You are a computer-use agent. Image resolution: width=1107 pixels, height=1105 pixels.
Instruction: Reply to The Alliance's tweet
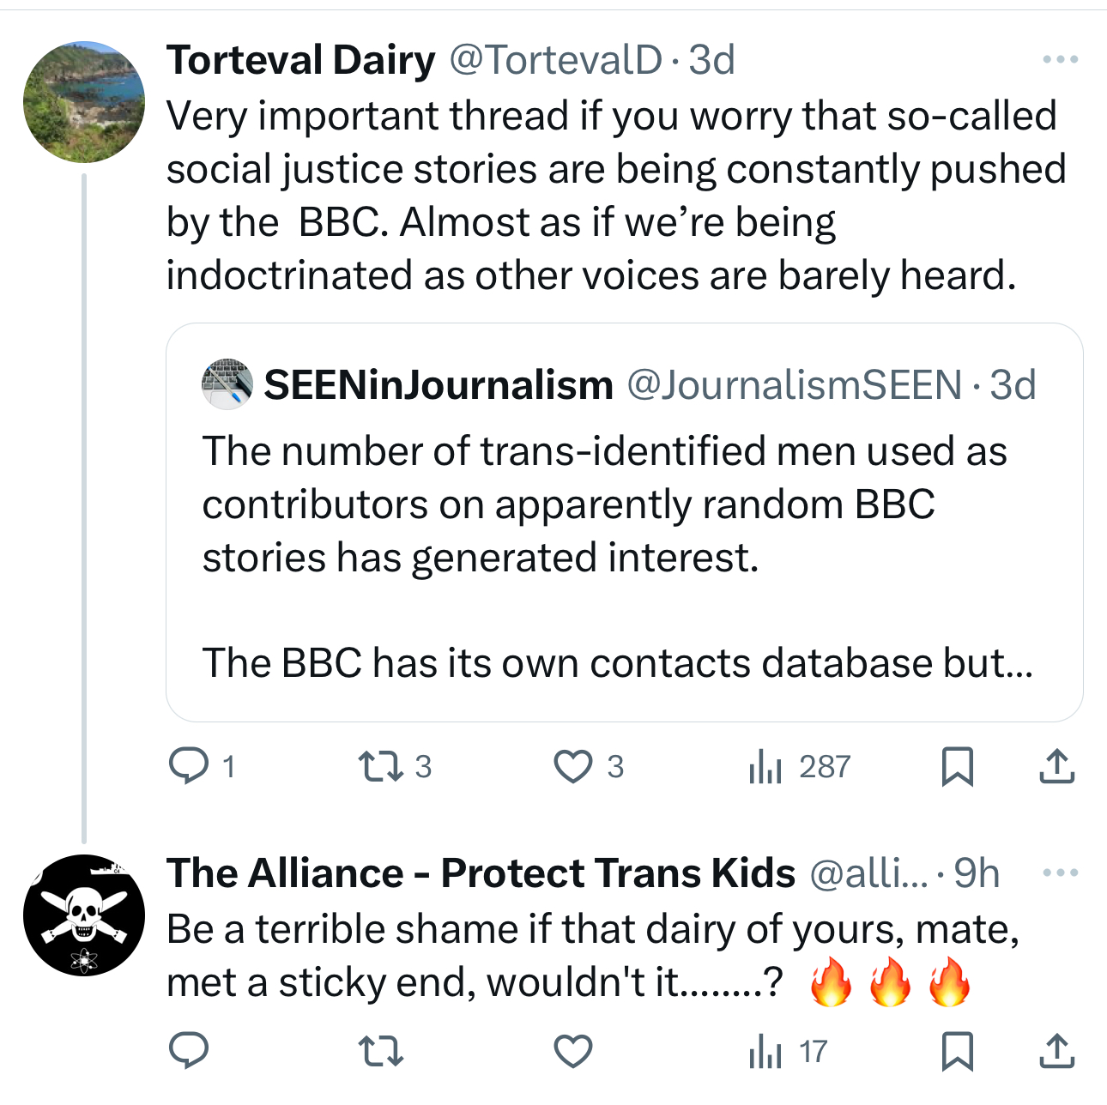tap(189, 1051)
